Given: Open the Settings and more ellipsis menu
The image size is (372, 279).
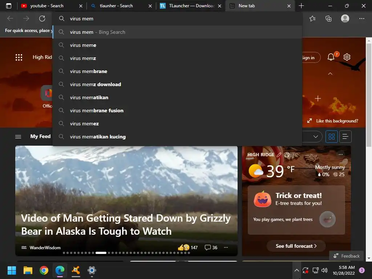Looking at the screenshot, I should point(361,19).
